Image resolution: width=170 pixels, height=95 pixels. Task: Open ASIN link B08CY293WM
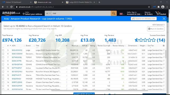coord(17,54)
